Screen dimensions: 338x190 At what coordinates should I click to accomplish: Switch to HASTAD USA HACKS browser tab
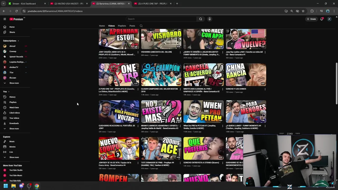69,4
